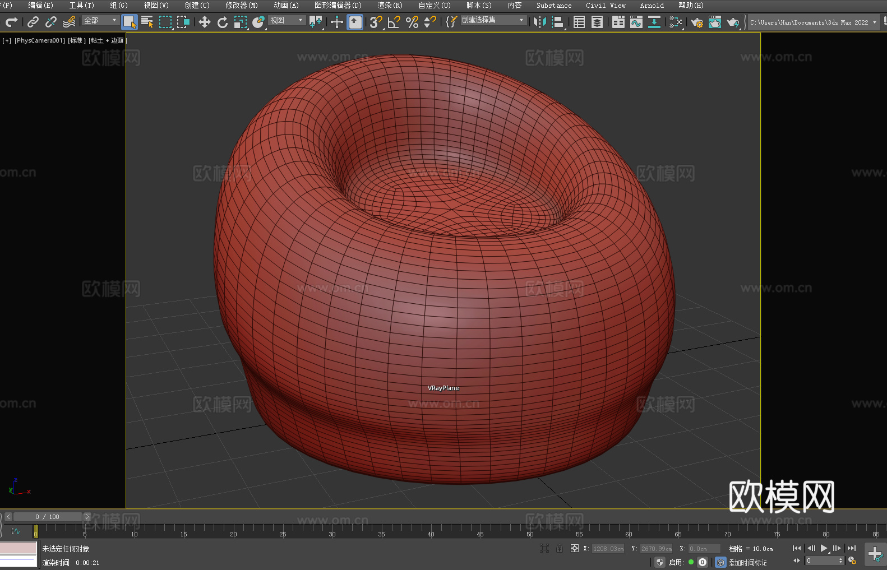Viewport: 887px width, 570px height.
Task: Click time slider previous frame arrow
Action: point(8,517)
